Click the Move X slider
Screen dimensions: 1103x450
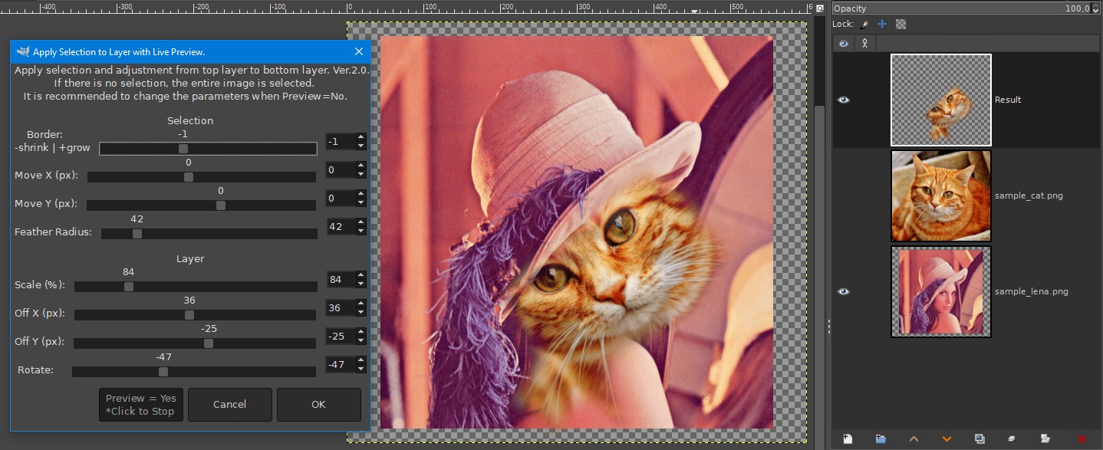coord(202,177)
